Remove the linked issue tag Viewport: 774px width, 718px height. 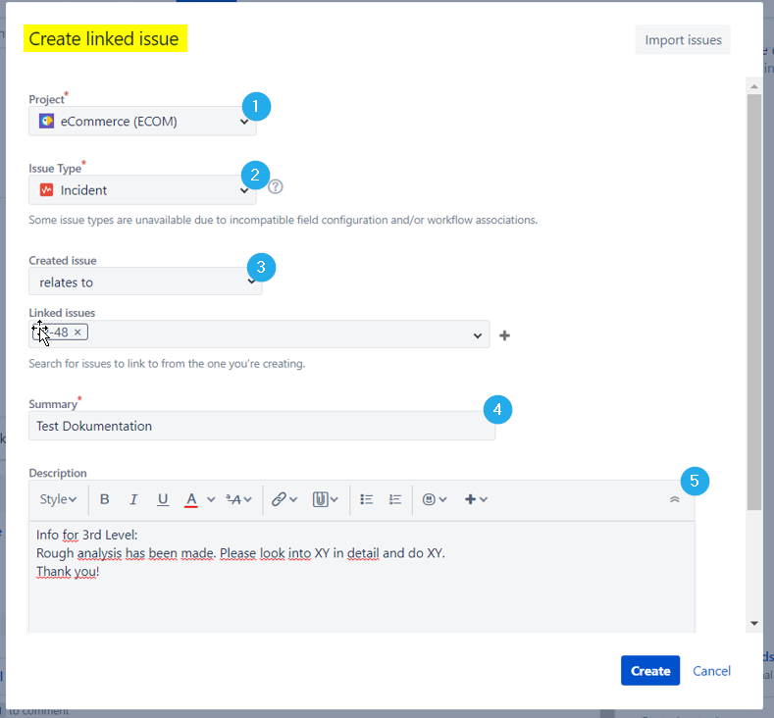(x=77, y=333)
